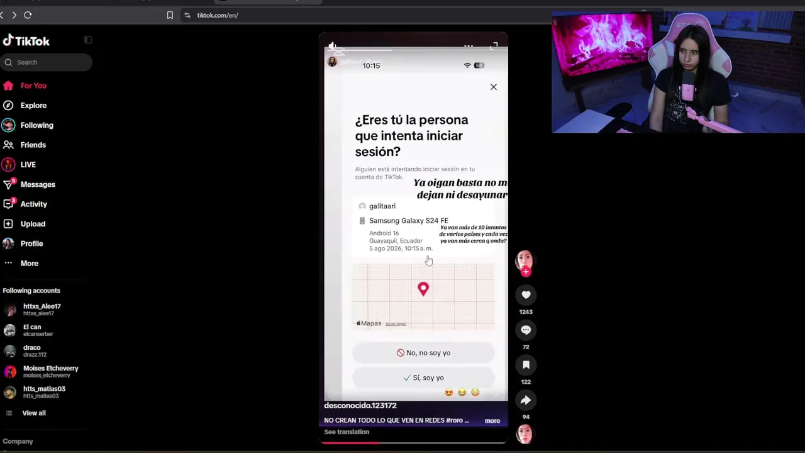Click the LIVE icon in the sidebar
Image resolution: width=805 pixels, height=453 pixels.
(x=8, y=165)
